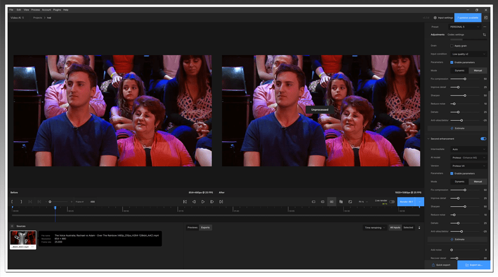Open the panel icon next to updates button

tap(486, 18)
